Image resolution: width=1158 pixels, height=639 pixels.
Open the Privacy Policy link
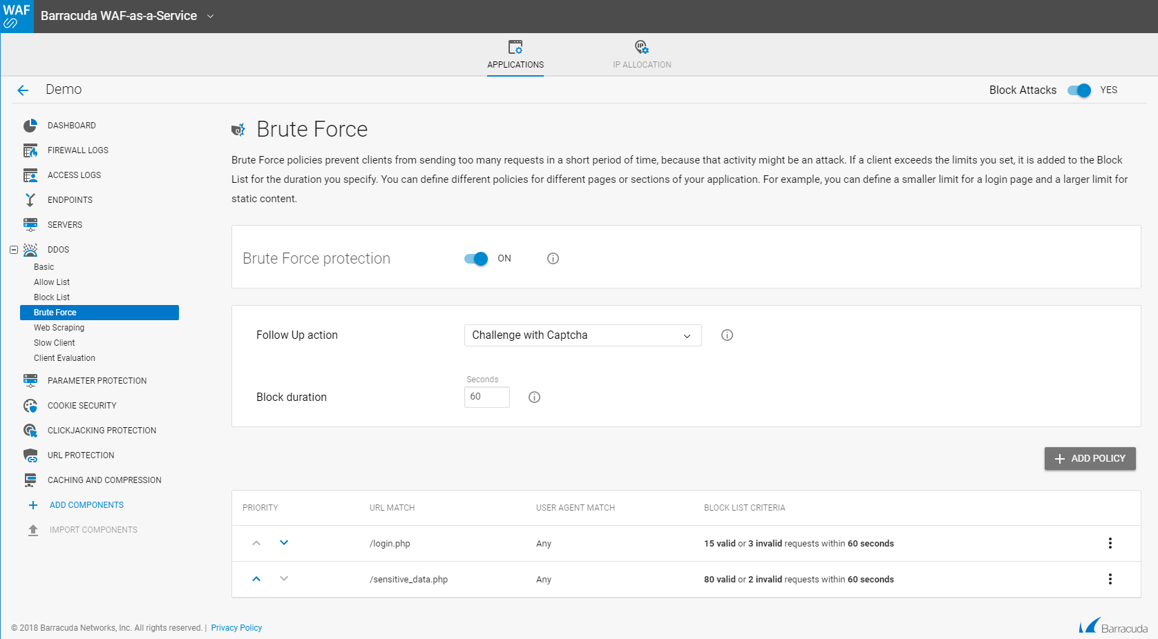click(236, 628)
